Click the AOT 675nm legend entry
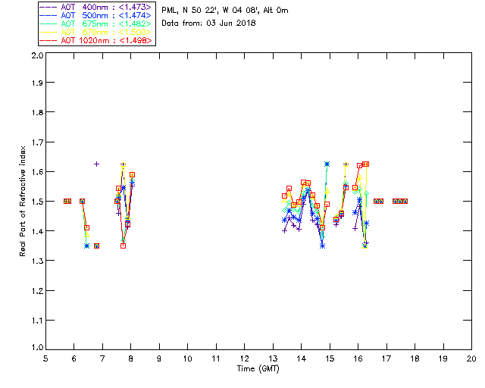 point(95,23)
